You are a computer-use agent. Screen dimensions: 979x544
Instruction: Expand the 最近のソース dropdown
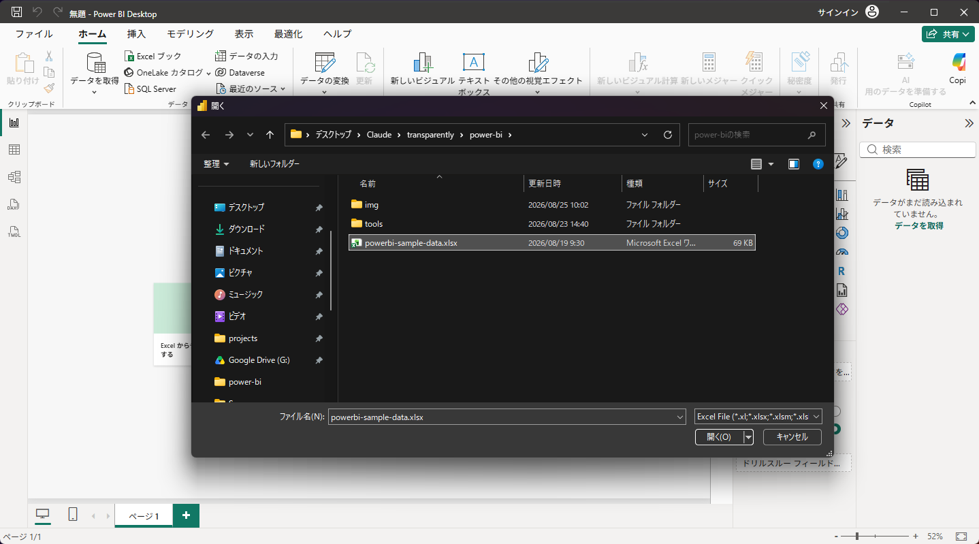(283, 89)
